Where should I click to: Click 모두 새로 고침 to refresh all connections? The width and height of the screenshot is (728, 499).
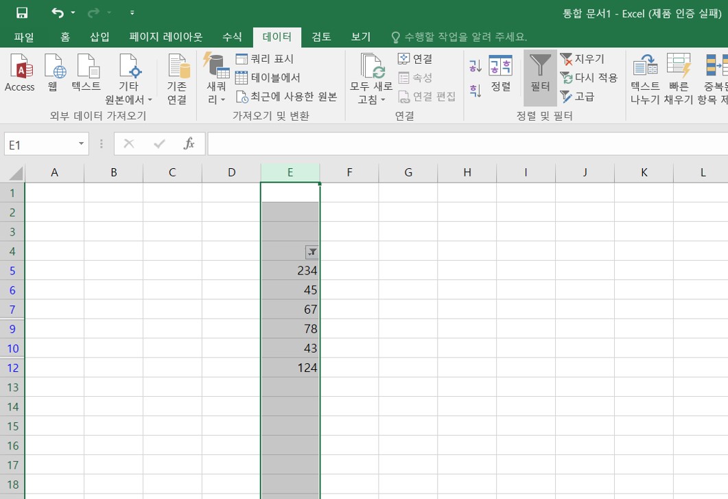click(x=371, y=77)
